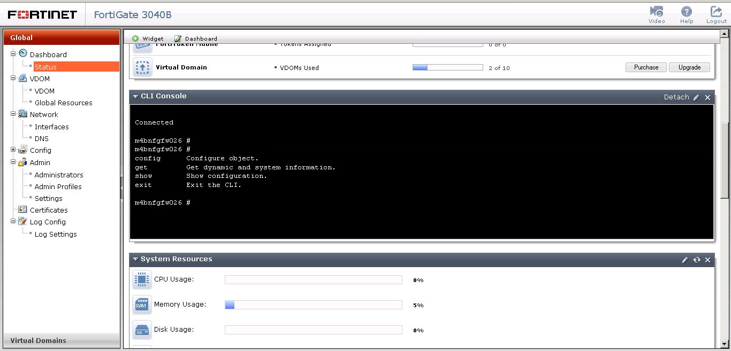Edit the CLI Console widget settings
The width and height of the screenshot is (731, 351).
(696, 97)
